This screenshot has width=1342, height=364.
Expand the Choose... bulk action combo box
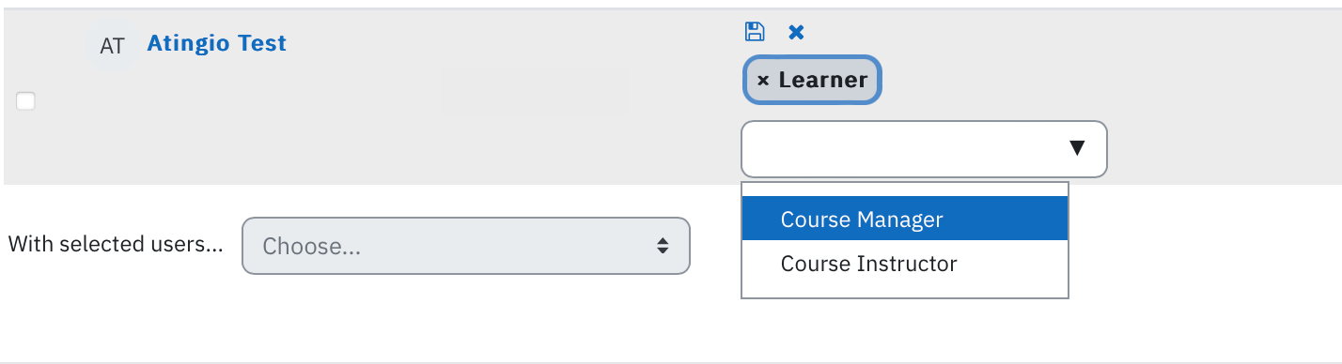466,246
